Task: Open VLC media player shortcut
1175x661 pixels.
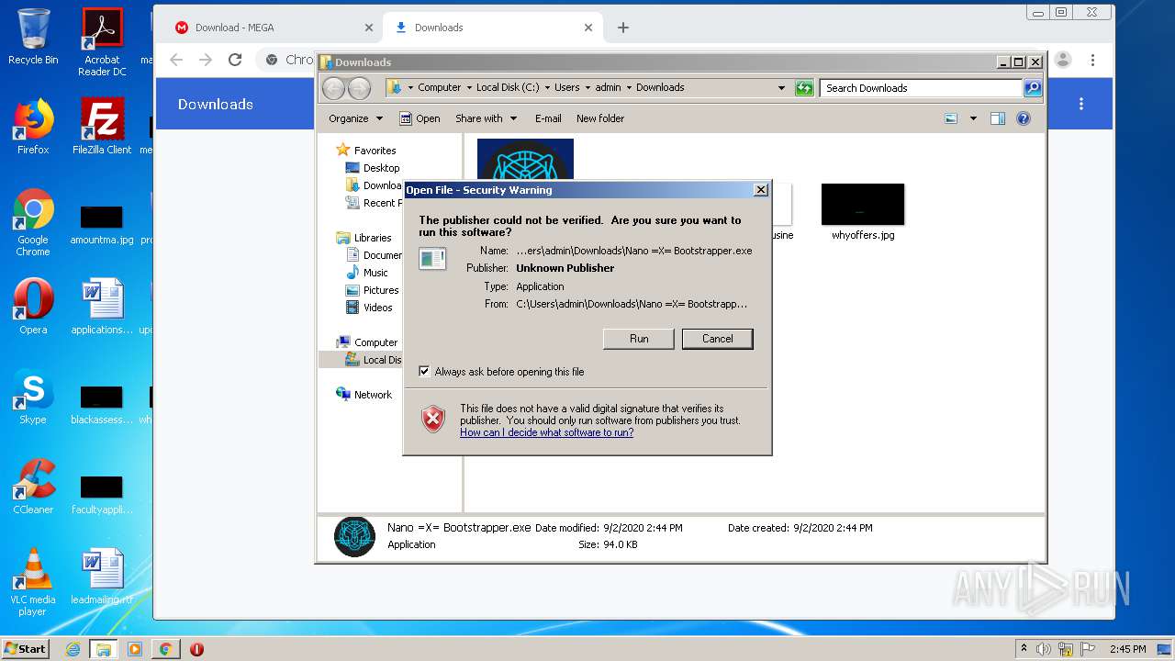Action: pos(33,582)
